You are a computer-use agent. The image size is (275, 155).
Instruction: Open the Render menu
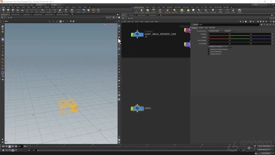pos(11,5)
